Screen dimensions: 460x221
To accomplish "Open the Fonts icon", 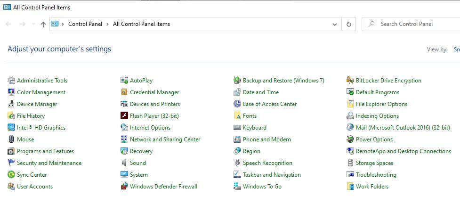I will pyautogui.click(x=237, y=116).
